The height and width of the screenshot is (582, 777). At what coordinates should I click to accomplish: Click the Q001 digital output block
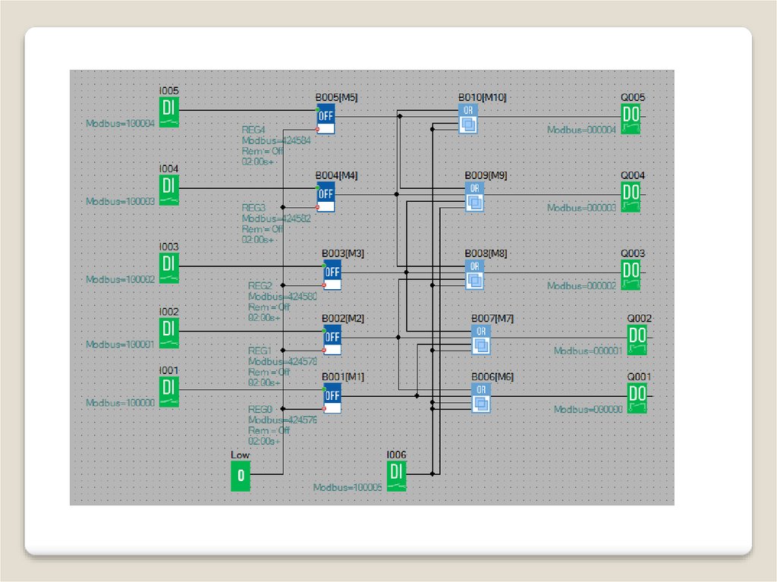click(x=637, y=398)
